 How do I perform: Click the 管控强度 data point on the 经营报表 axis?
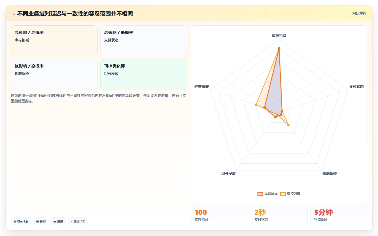coord(256,105)
